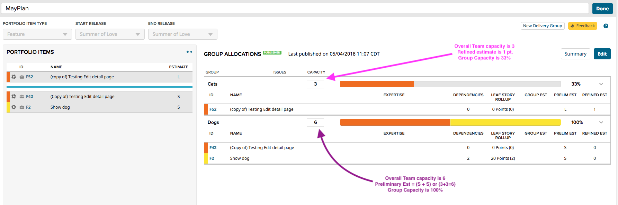618x205 pixels.
Task: Open the Portfolio Item Type dropdown
Action: 37,34
